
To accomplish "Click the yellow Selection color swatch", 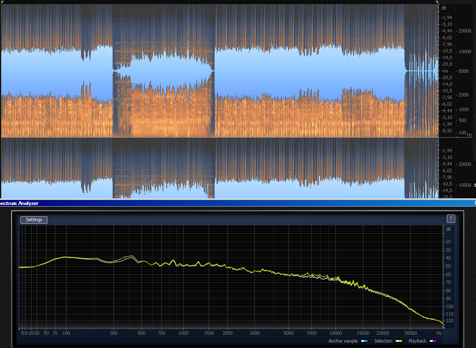I will [x=399, y=341].
